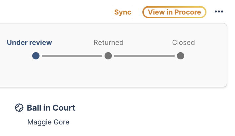
Task: Click the Sync button
Action: [x=123, y=12]
